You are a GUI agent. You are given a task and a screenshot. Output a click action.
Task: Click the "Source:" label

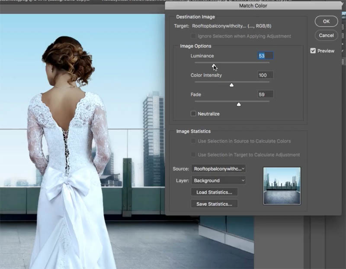(x=181, y=169)
